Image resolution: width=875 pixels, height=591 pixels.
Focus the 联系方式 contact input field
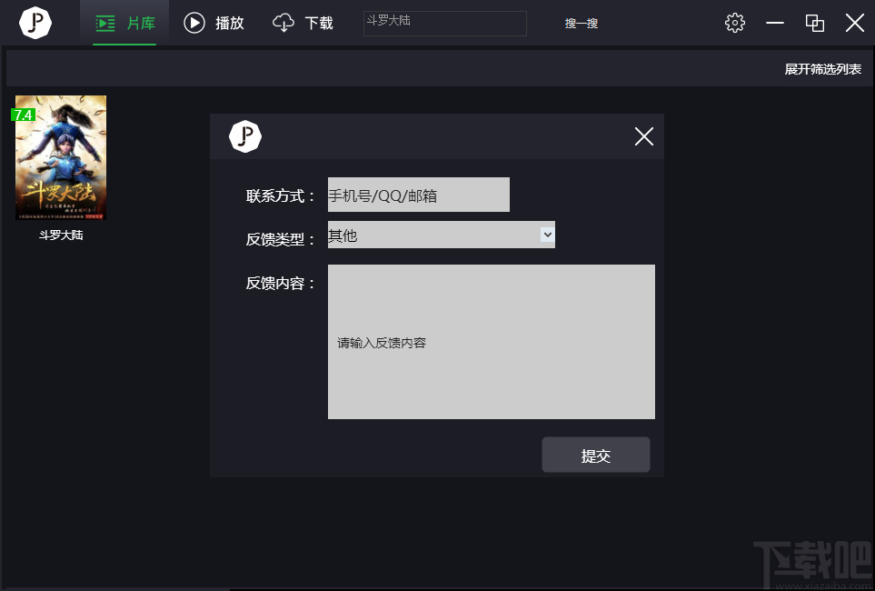(x=418, y=195)
